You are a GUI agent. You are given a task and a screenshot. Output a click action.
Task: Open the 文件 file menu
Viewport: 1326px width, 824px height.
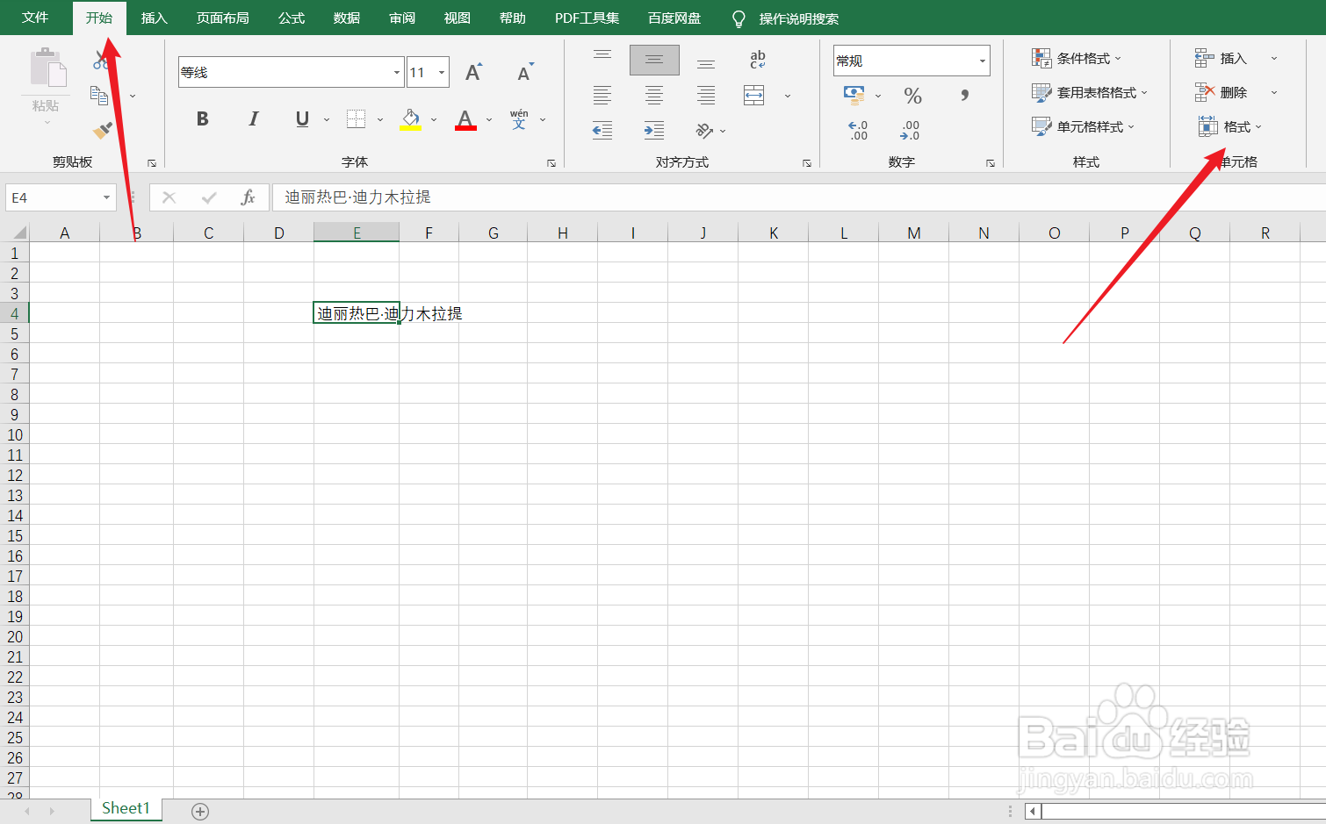(35, 18)
